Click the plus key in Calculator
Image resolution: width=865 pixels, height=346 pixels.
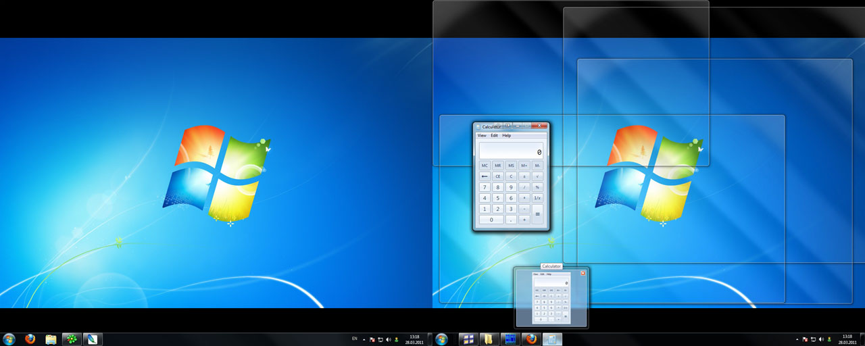(524, 220)
